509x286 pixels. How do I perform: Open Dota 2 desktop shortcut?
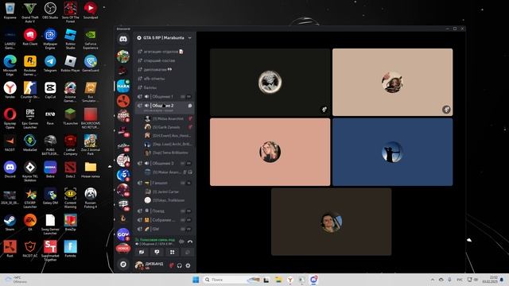coord(71,169)
